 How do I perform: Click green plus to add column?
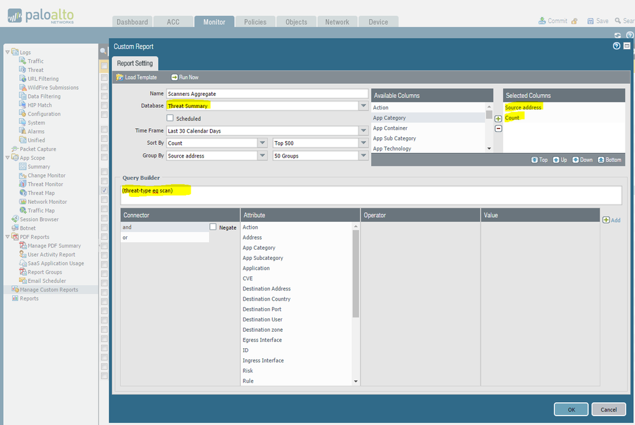click(x=498, y=119)
